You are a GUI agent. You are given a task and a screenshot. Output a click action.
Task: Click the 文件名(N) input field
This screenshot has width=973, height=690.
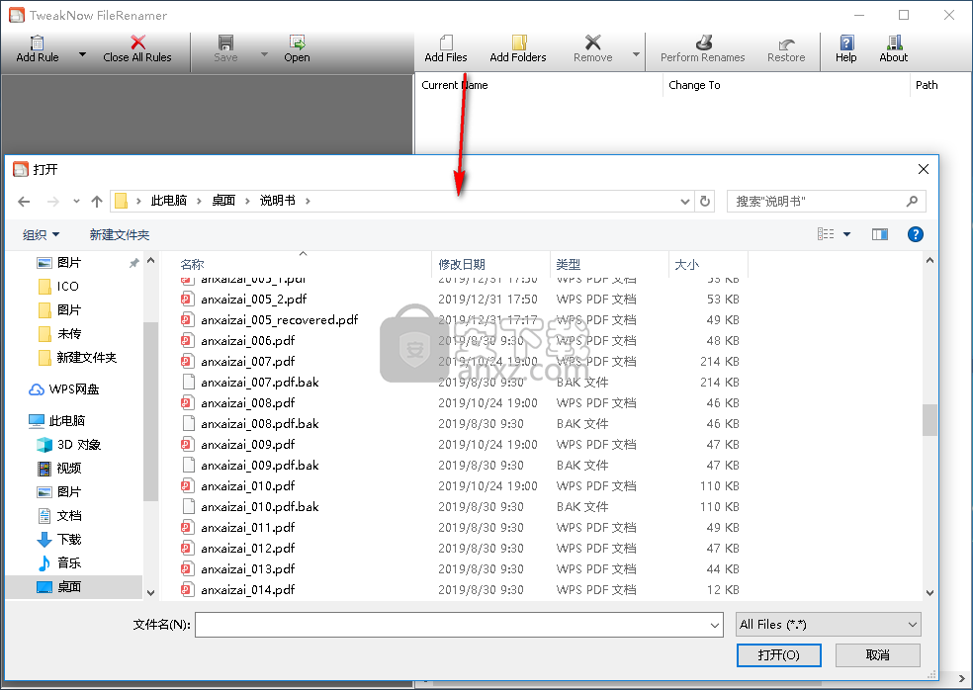pos(451,624)
